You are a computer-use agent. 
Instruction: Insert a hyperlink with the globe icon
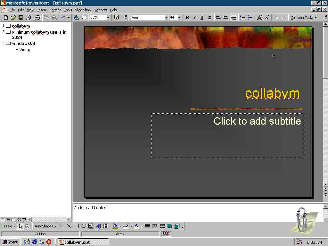tap(76, 18)
